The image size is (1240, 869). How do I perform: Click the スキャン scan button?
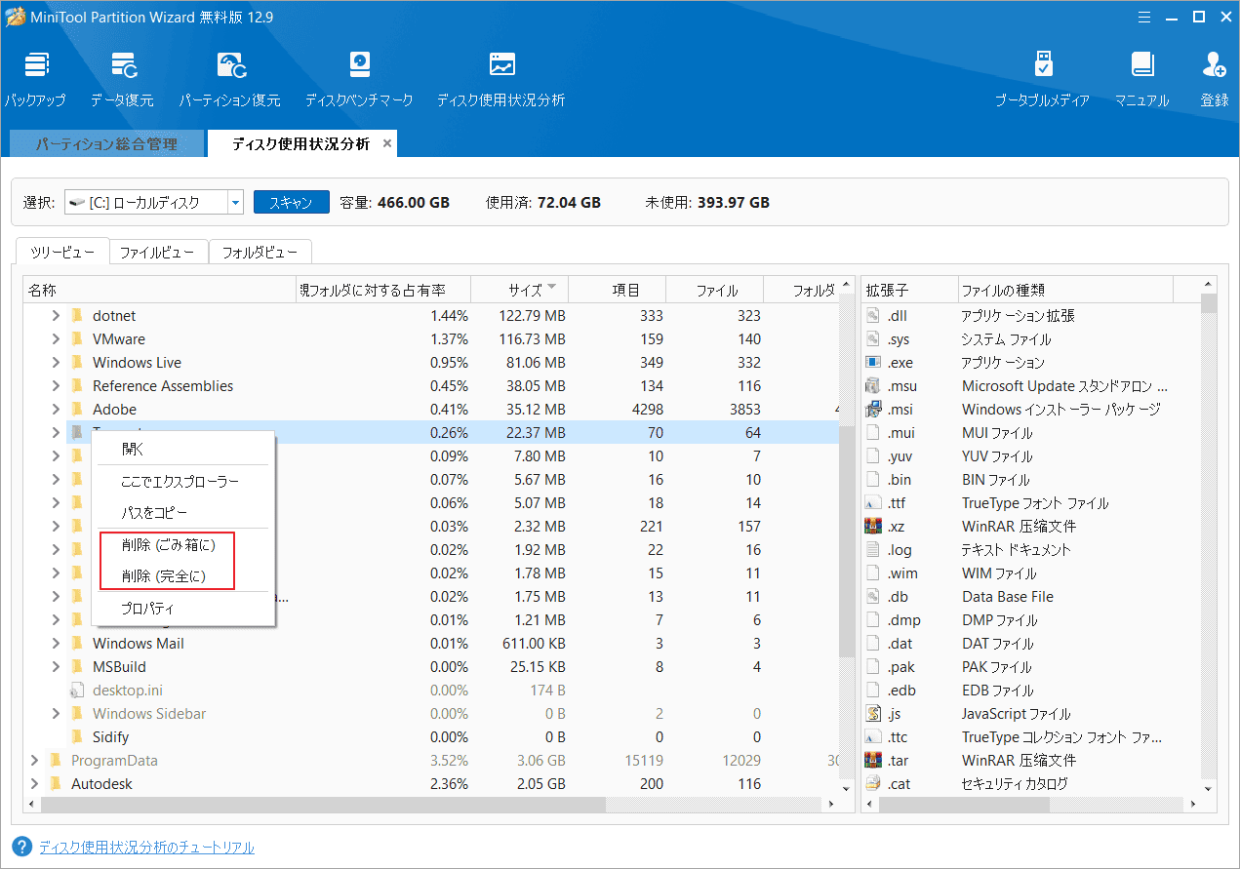point(291,203)
